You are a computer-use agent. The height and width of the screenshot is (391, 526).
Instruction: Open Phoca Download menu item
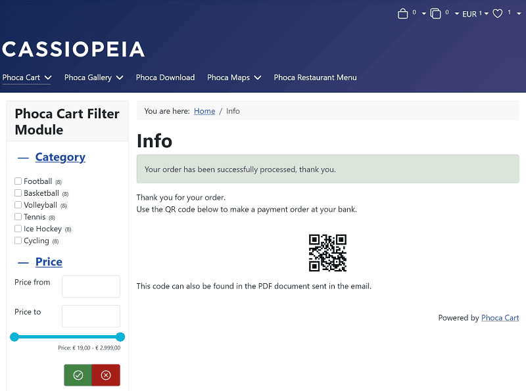[165, 78]
